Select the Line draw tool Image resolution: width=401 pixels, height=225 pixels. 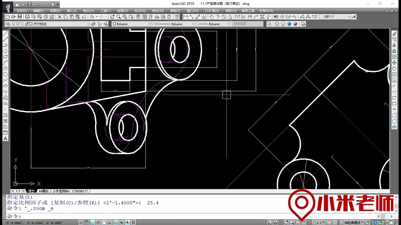click(x=5, y=34)
